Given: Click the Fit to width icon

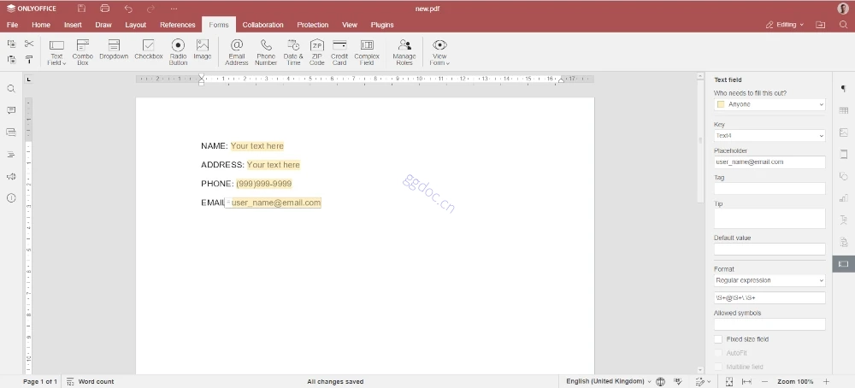Looking at the screenshot, I should coord(747,381).
